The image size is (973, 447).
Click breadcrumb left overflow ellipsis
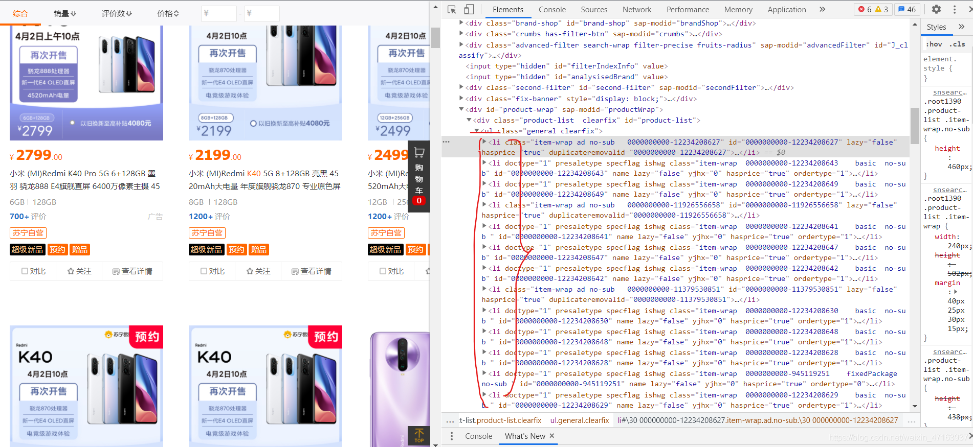pos(450,420)
